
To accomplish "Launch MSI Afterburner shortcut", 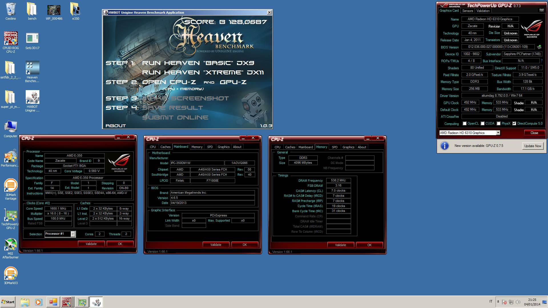I will click(11, 248).
